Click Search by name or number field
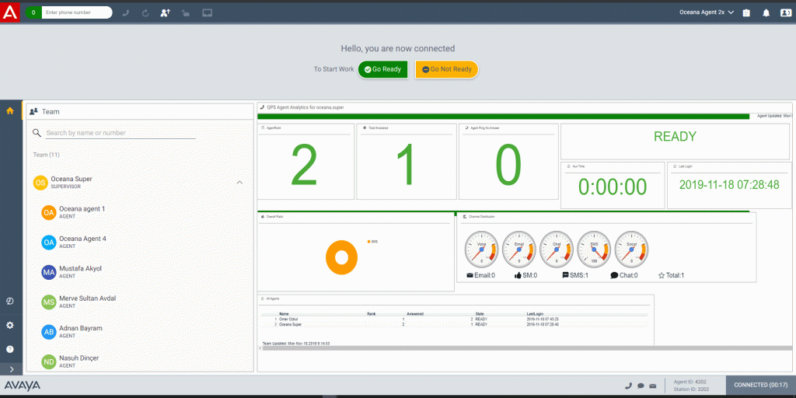 point(120,133)
